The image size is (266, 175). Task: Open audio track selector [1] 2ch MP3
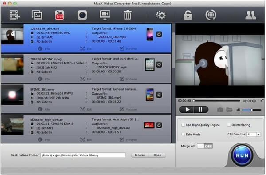coord(86,128)
